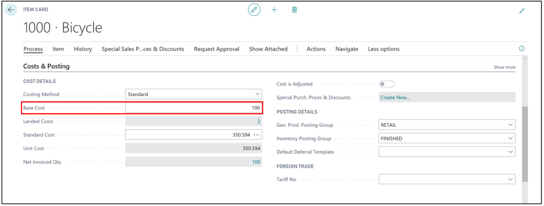
Task: Click the Request Approval menu
Action: 217,49
